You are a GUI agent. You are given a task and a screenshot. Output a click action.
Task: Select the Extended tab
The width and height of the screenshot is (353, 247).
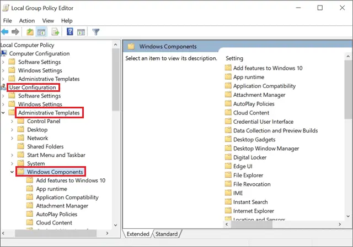click(x=138, y=234)
